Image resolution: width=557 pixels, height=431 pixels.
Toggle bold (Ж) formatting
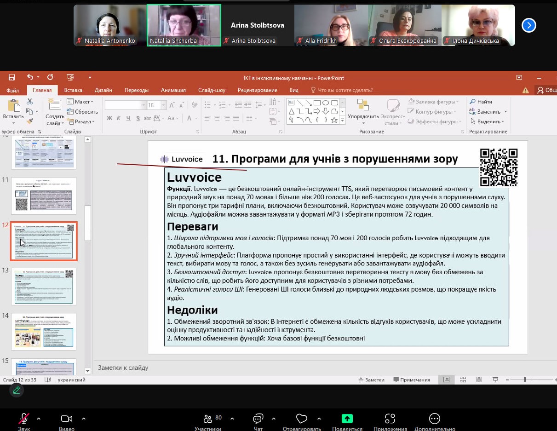(x=109, y=118)
